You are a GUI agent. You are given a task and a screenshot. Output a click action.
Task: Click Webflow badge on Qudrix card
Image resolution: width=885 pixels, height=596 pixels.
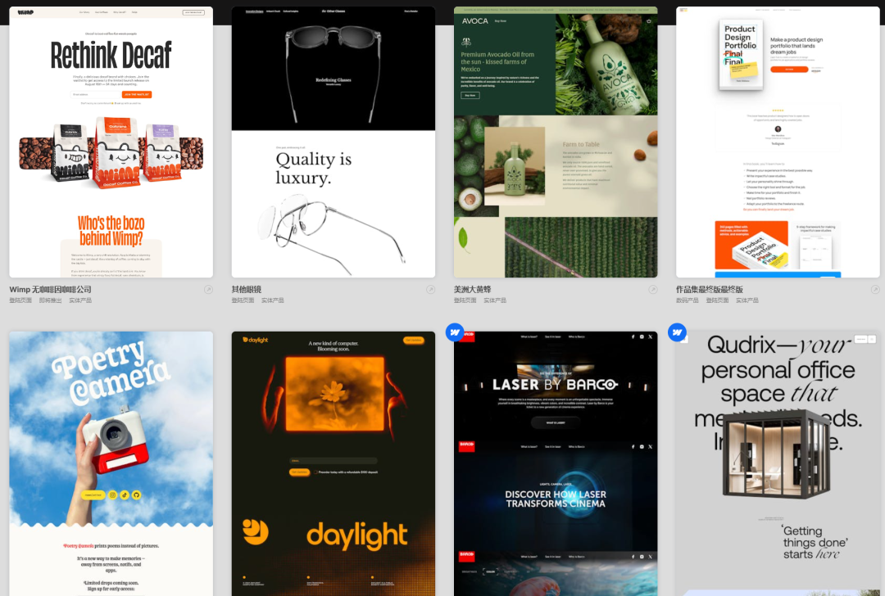678,332
